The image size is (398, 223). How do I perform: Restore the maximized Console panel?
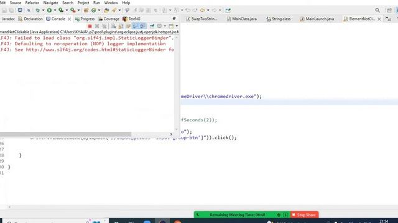[x=174, y=19]
